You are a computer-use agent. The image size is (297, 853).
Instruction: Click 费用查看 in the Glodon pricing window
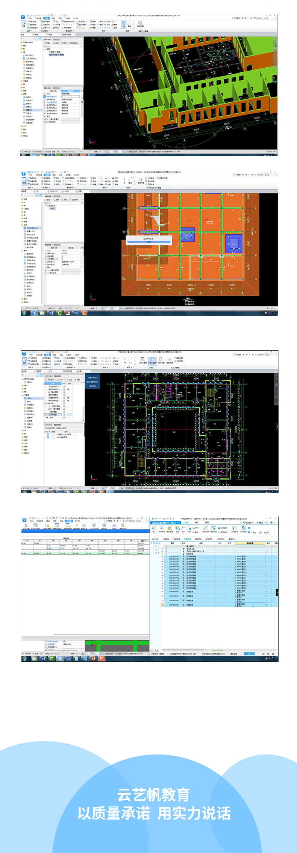(170, 529)
